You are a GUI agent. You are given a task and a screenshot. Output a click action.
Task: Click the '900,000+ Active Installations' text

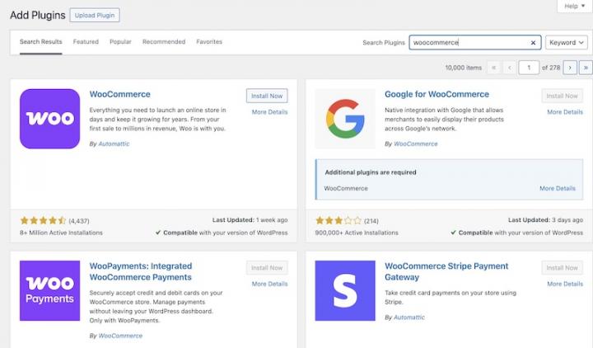point(357,233)
